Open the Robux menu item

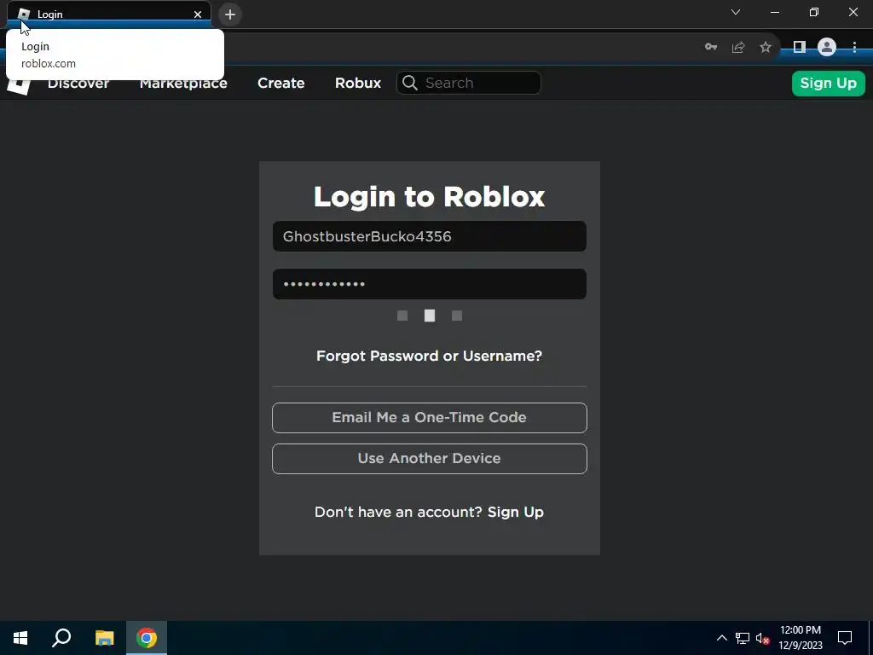[358, 83]
